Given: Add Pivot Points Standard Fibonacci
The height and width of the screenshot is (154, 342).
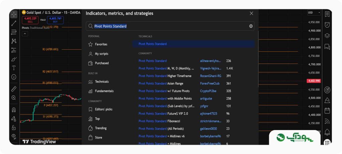Looking at the screenshot, I should 193,121.
